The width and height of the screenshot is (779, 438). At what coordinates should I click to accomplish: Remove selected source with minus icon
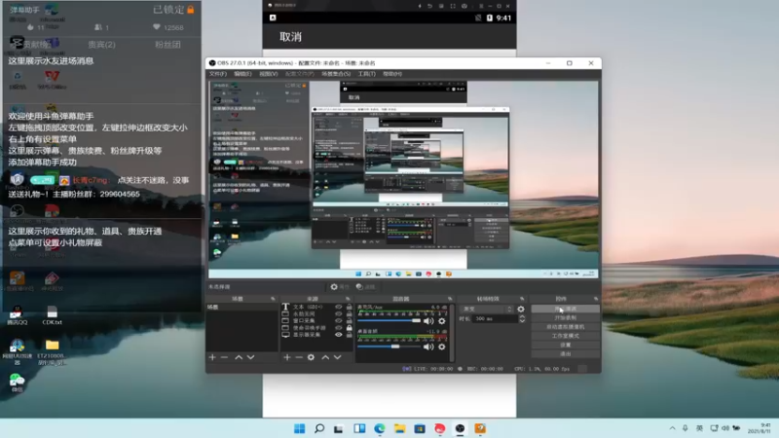point(299,357)
